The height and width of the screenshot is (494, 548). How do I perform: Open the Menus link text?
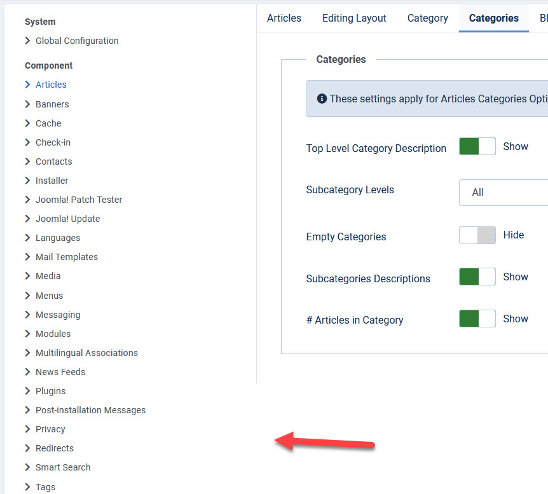(50, 296)
